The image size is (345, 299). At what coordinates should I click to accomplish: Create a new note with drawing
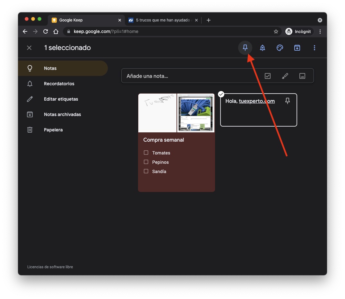click(285, 76)
